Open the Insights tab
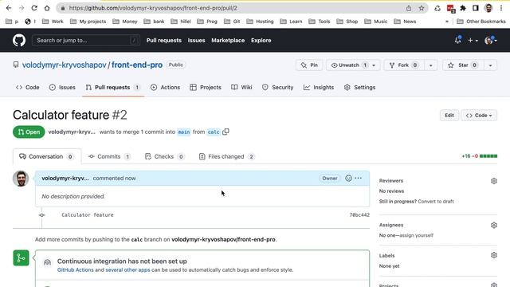 click(x=319, y=87)
